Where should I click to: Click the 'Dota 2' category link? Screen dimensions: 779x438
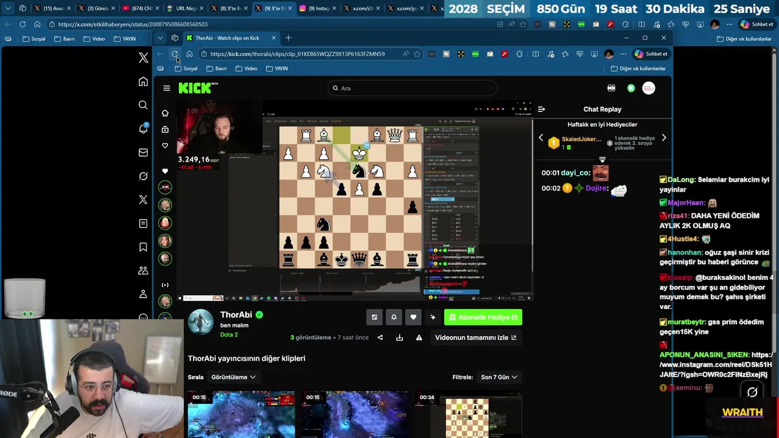229,335
